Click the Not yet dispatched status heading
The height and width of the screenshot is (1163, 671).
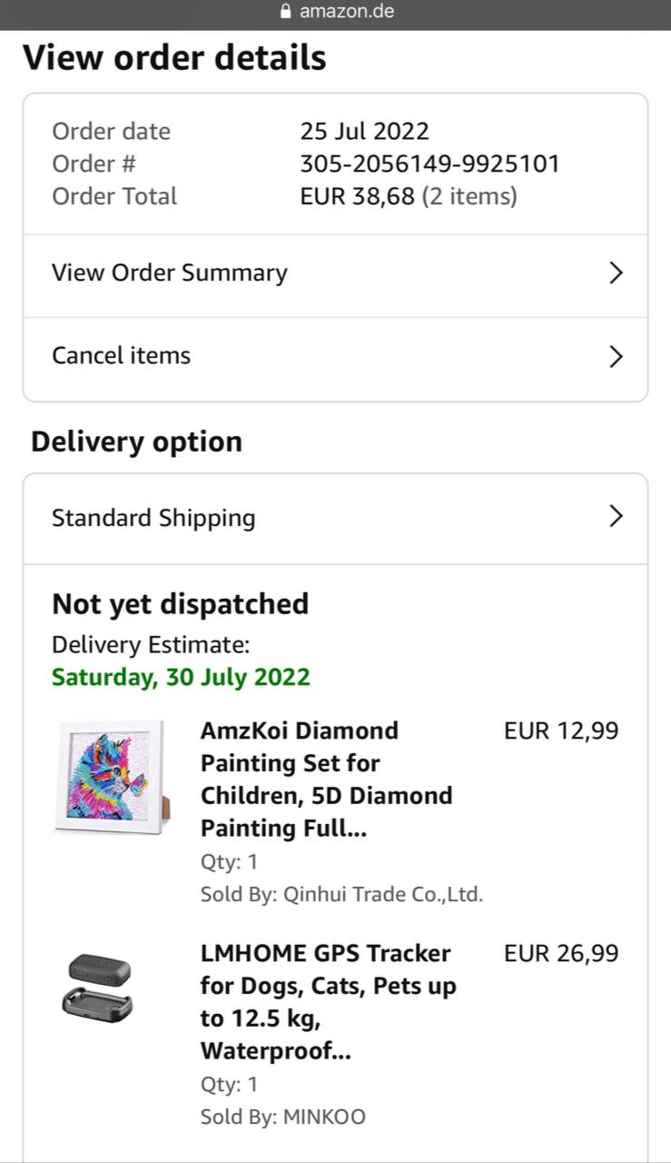tap(180, 604)
